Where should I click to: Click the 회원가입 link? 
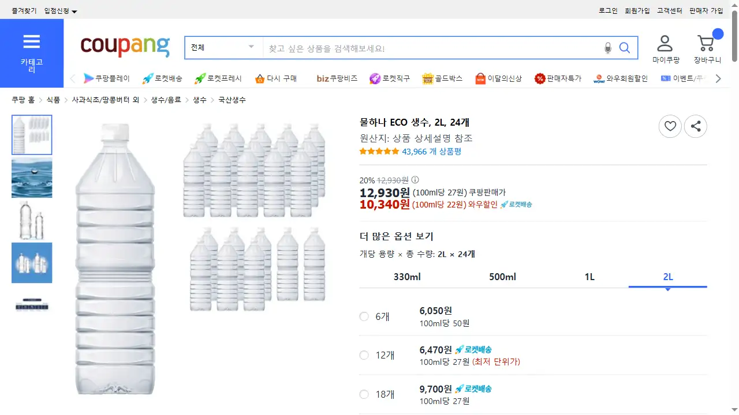(637, 11)
